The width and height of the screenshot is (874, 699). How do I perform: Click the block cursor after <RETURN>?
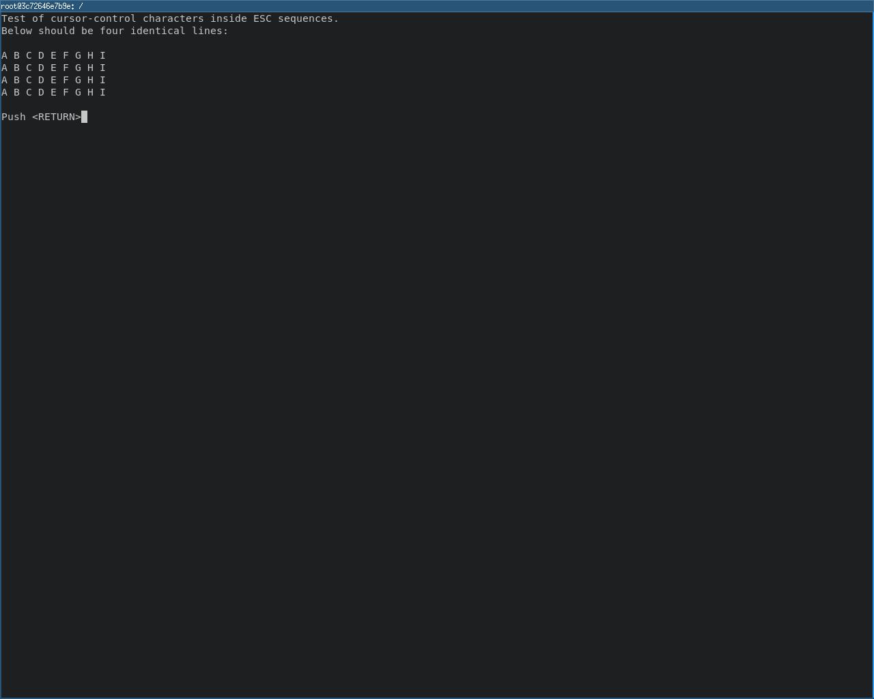click(x=85, y=117)
